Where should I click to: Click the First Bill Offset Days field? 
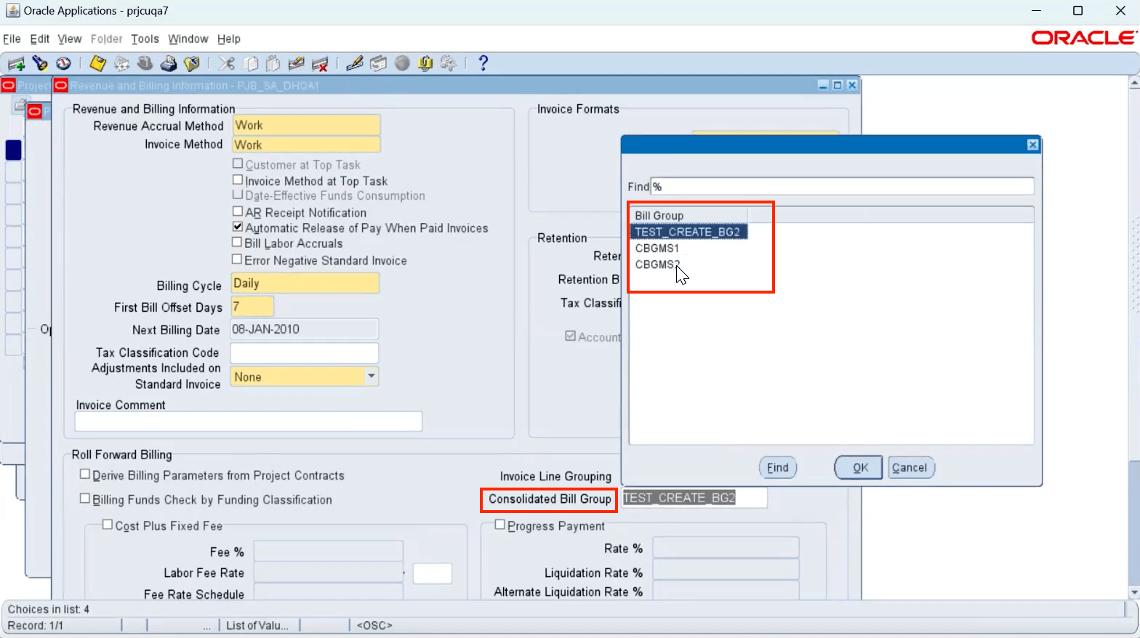point(252,307)
